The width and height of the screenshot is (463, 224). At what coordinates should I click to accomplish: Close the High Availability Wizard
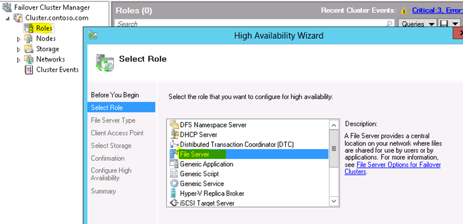tap(459, 33)
